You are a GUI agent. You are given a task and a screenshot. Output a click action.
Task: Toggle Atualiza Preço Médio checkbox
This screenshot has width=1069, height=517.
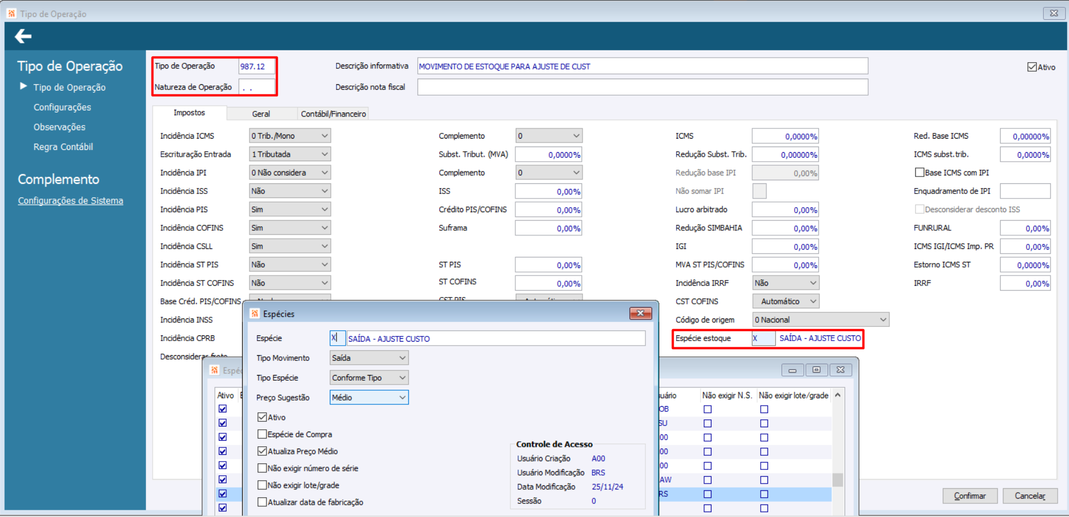click(x=262, y=451)
